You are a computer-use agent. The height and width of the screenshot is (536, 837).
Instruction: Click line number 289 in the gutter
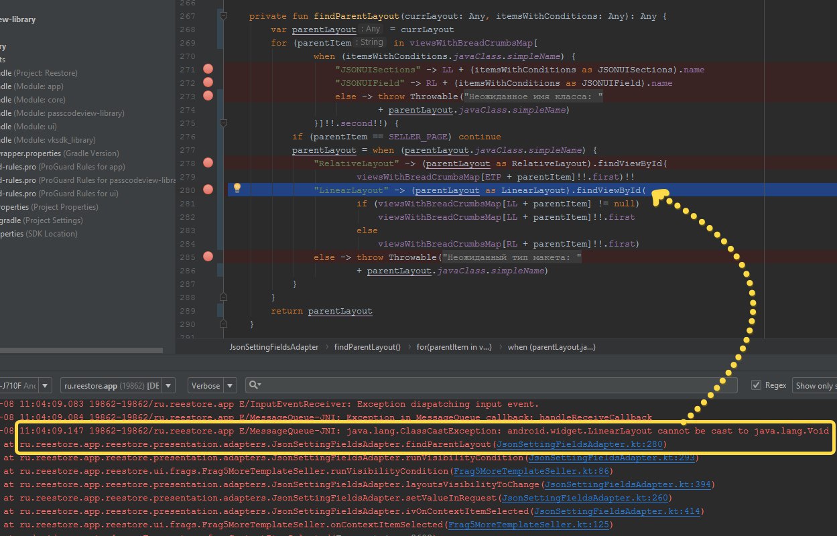[187, 310]
